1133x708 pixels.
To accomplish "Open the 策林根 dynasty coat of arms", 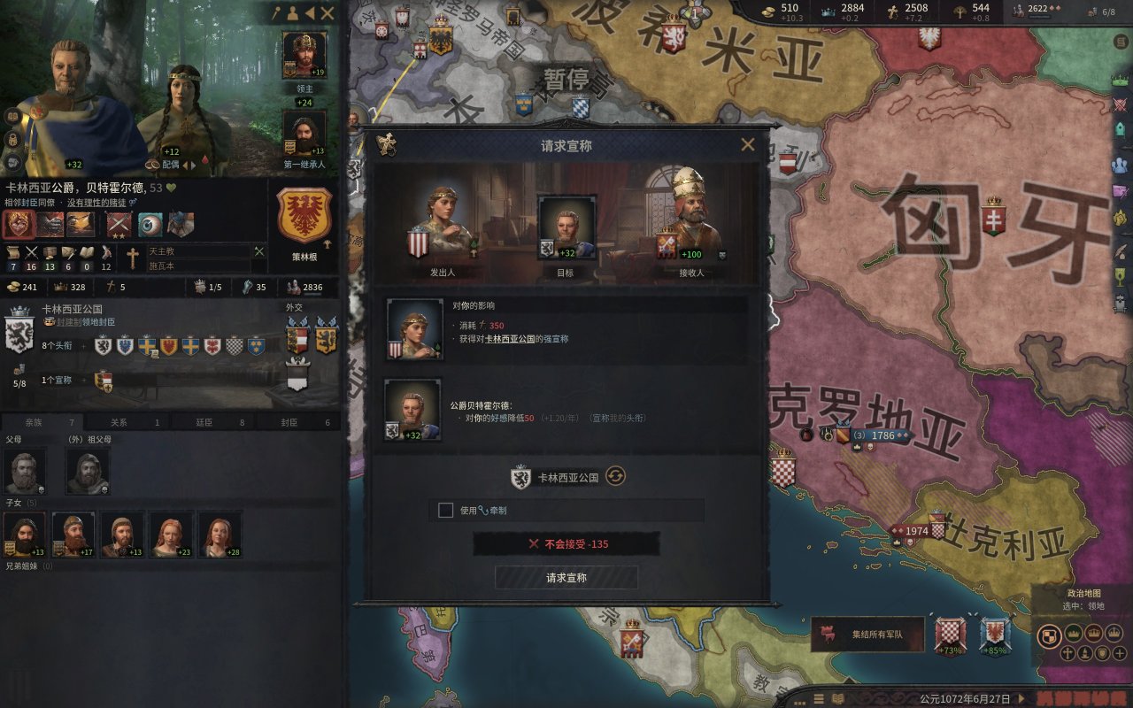I will click(x=304, y=215).
